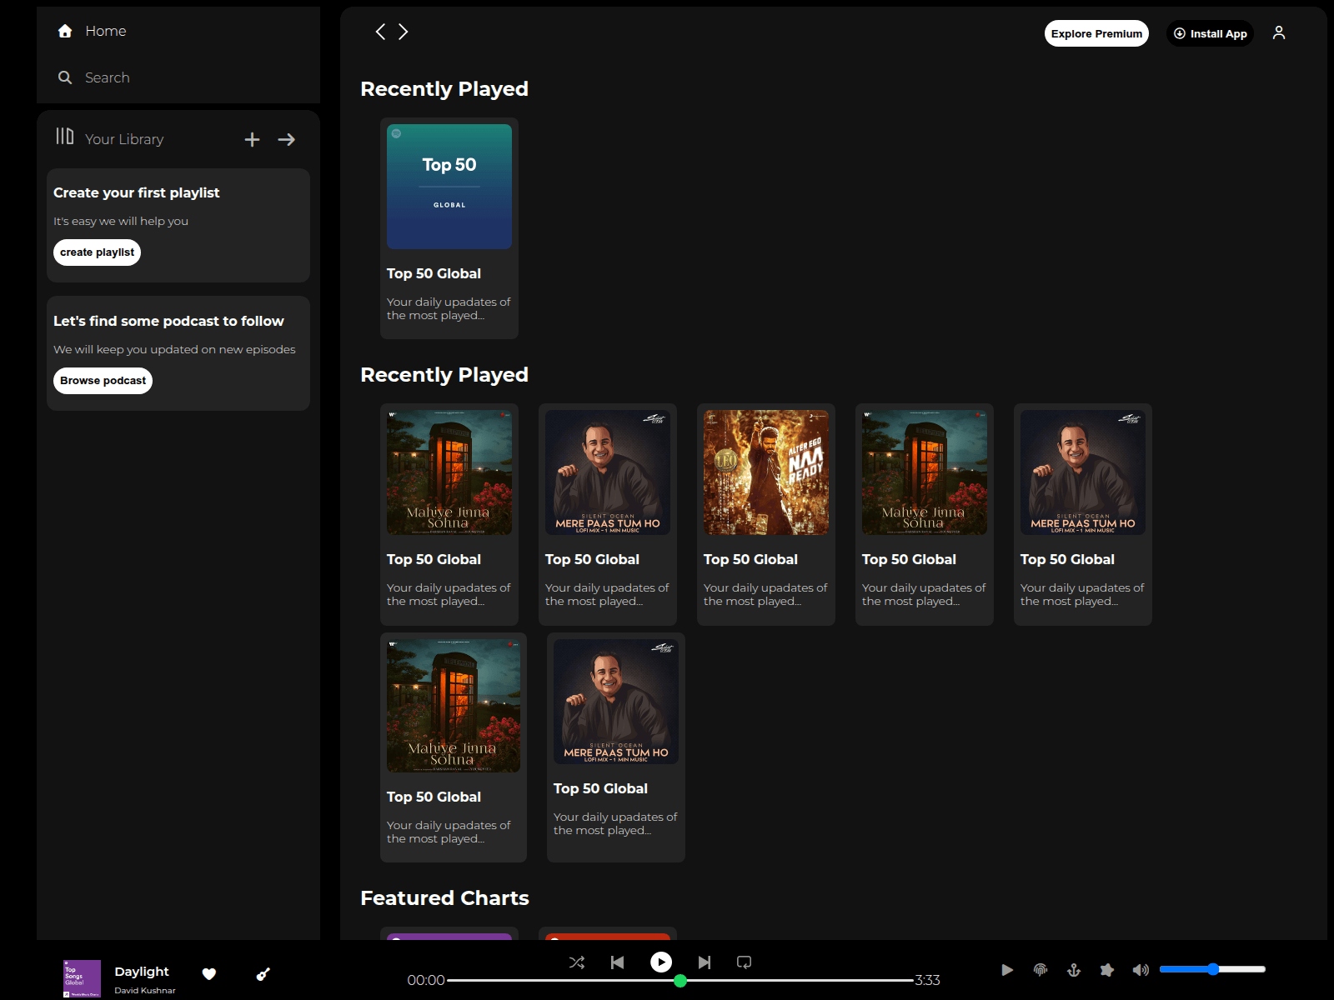Image resolution: width=1334 pixels, height=1000 pixels.
Task: Click the fingerprint icon in player bar
Action: pyautogui.click(x=1041, y=970)
